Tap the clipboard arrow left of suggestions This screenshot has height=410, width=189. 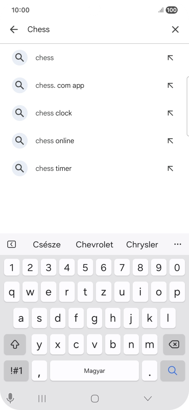tap(11, 244)
